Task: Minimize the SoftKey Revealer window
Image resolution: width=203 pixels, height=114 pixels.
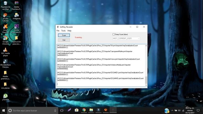Action: 130,27
